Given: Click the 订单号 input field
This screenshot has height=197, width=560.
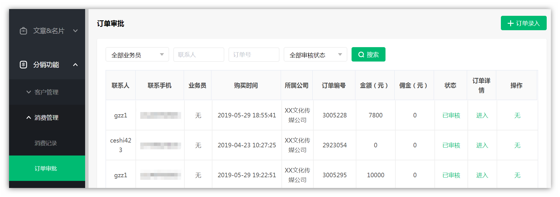Looking at the screenshot, I should click(x=254, y=55).
